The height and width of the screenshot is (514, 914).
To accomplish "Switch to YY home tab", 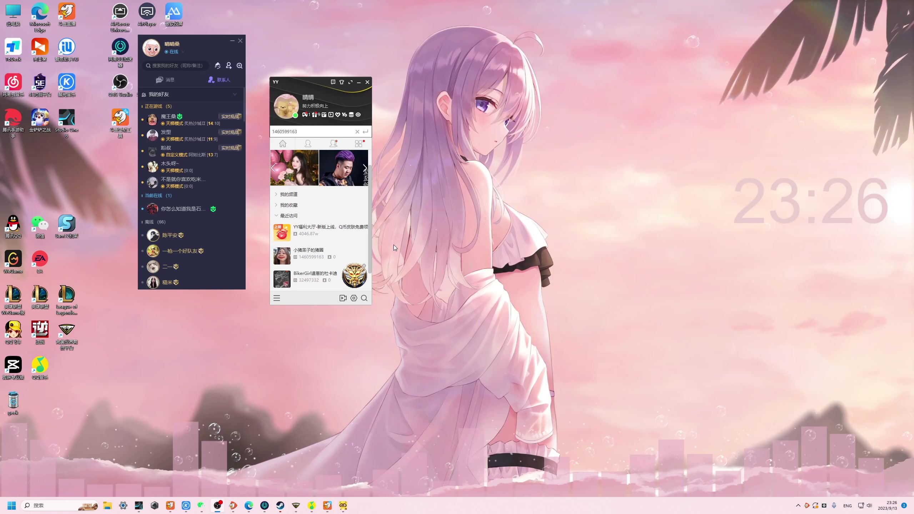I will point(283,143).
